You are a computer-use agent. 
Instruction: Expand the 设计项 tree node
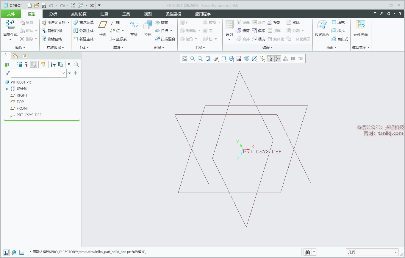pos(7,89)
